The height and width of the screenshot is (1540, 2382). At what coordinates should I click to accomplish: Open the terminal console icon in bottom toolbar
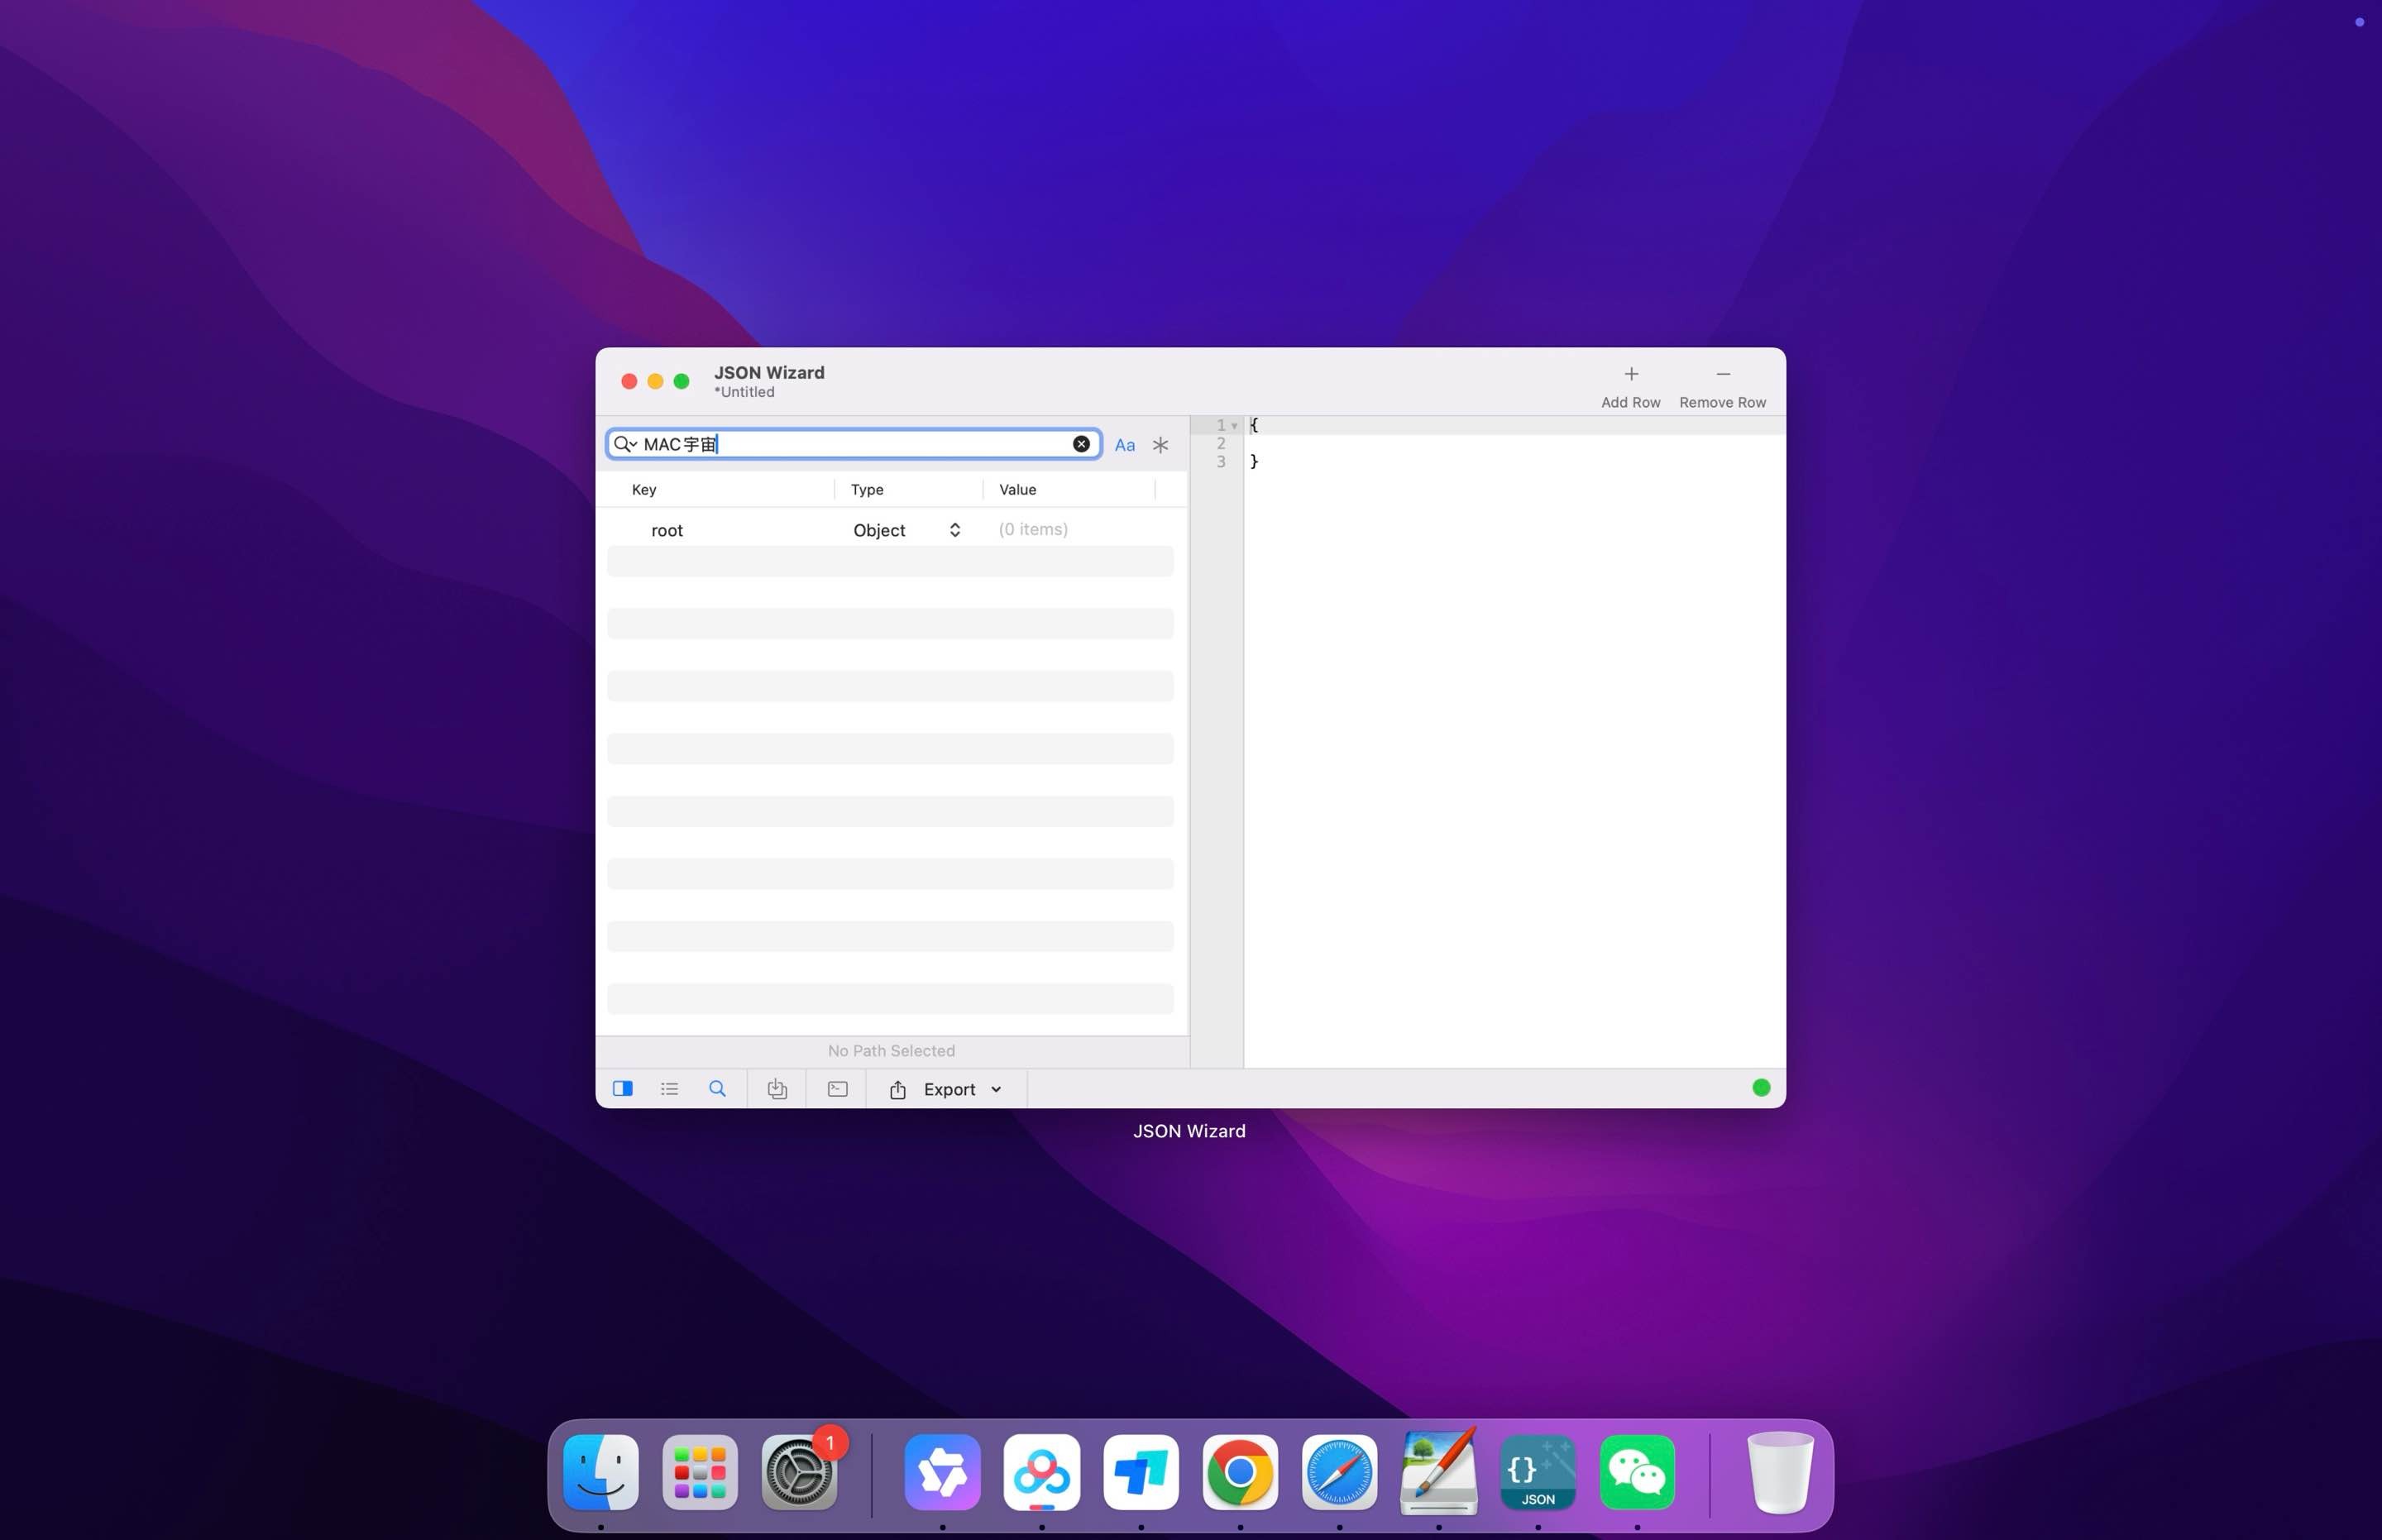click(836, 1088)
